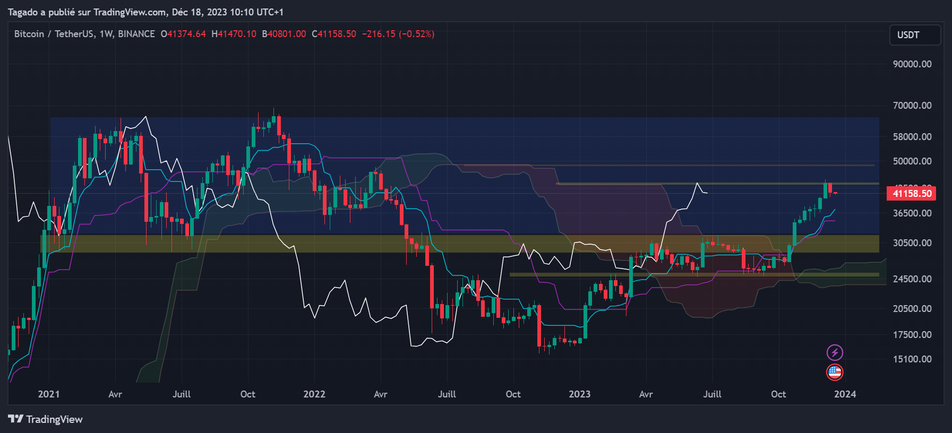952x433 pixels.
Task: Click the change value −216.15 (−0.52%)
Action: click(398, 34)
